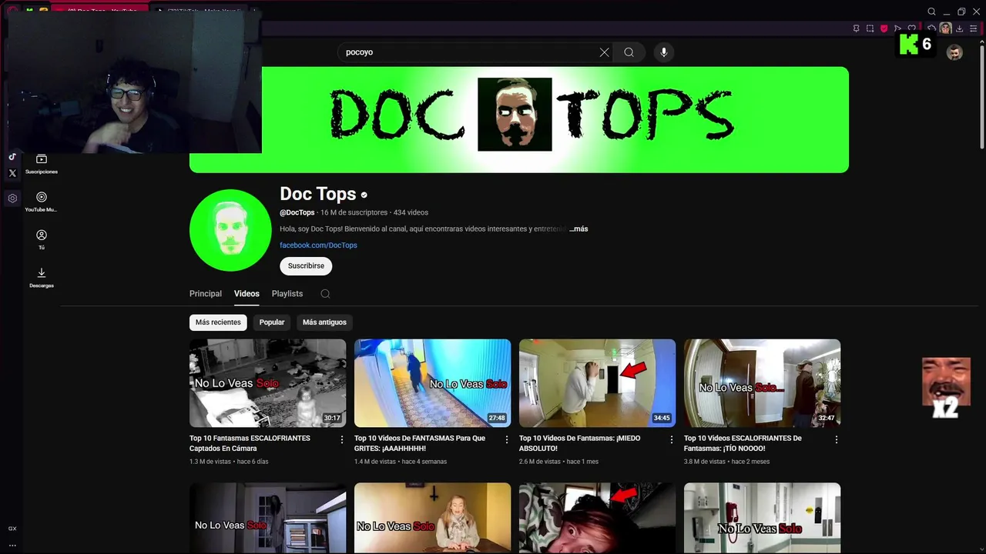Image resolution: width=986 pixels, height=554 pixels.
Task: Open the snapshot capture tool
Action: (x=870, y=28)
